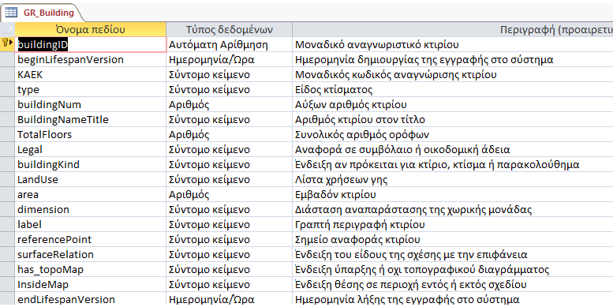Select the has_topoMap field name
Screen dimensions: 613x307
pyautogui.click(x=90, y=269)
